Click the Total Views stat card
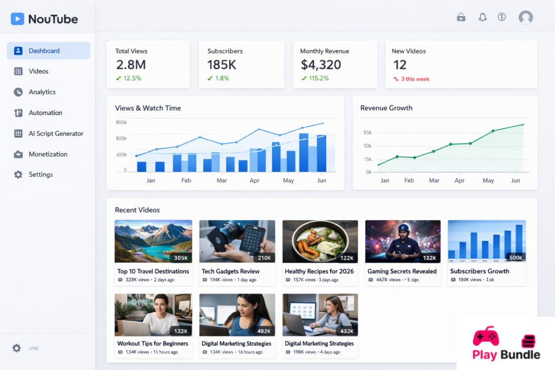Viewport: 555px width, 370px height. coord(148,64)
